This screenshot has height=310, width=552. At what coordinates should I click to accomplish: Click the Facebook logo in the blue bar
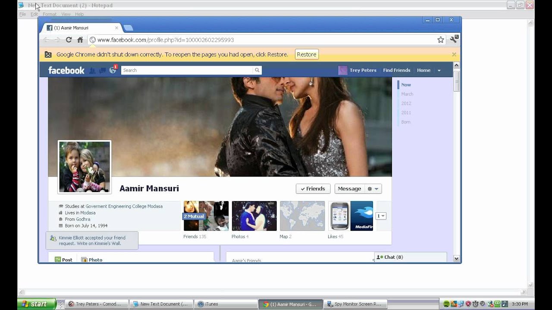(66, 70)
